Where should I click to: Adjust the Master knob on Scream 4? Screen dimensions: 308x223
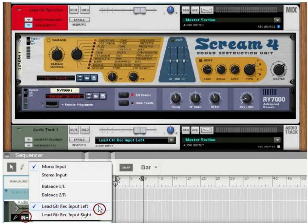point(279,69)
